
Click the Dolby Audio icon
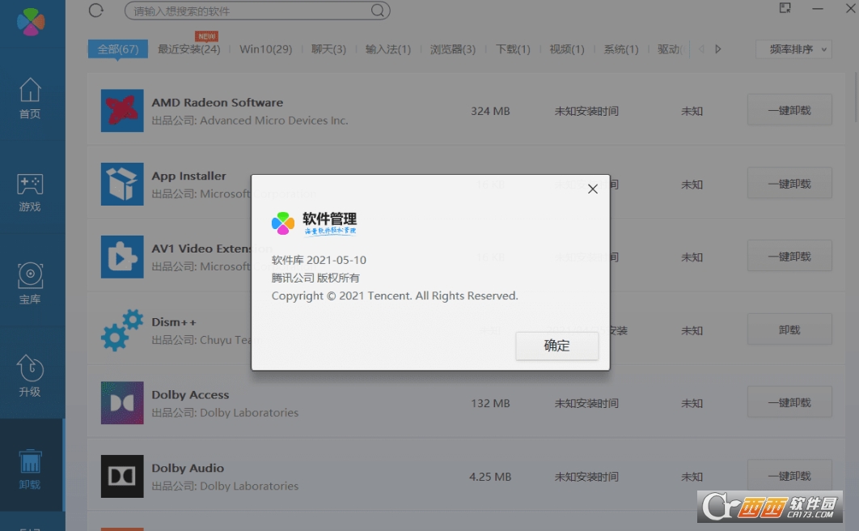click(x=122, y=476)
